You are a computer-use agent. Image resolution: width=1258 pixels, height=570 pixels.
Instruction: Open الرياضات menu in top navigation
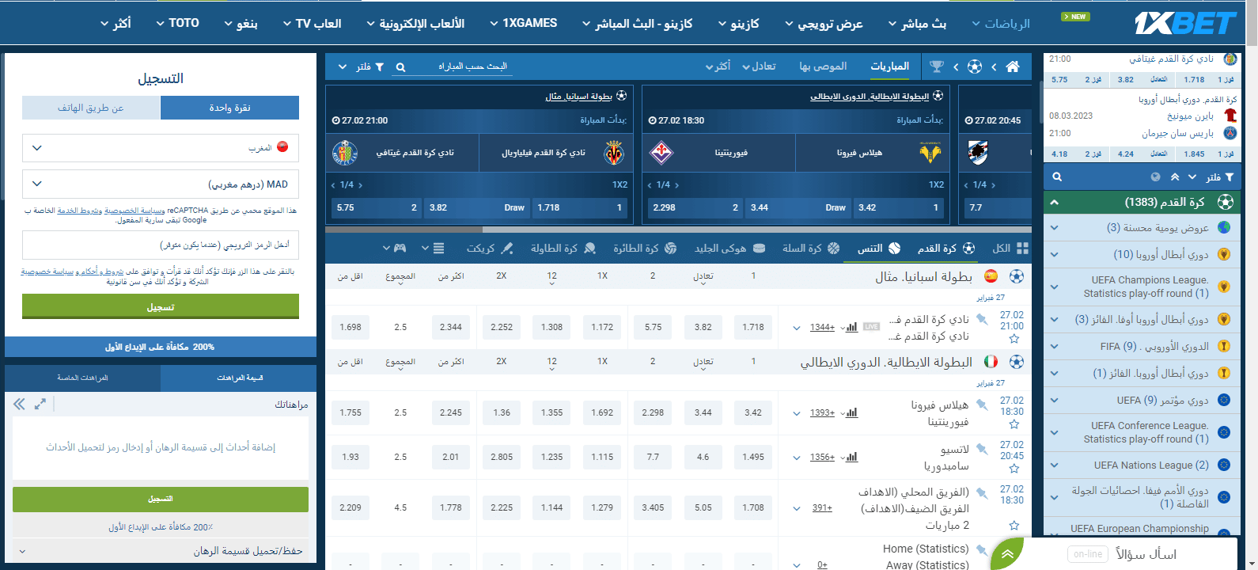pyautogui.click(x=1001, y=24)
